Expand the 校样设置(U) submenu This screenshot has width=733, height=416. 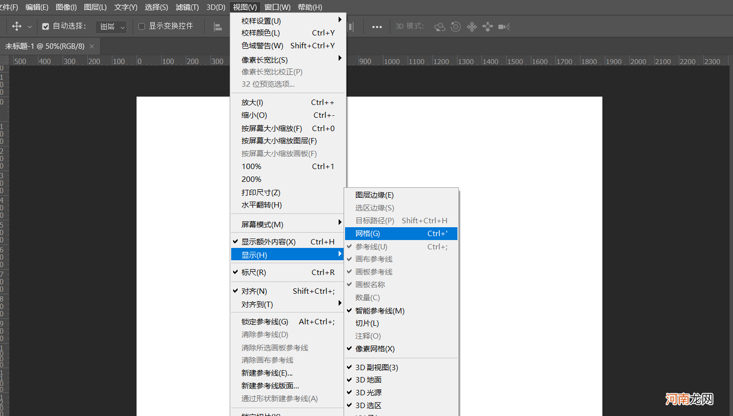pyautogui.click(x=288, y=21)
